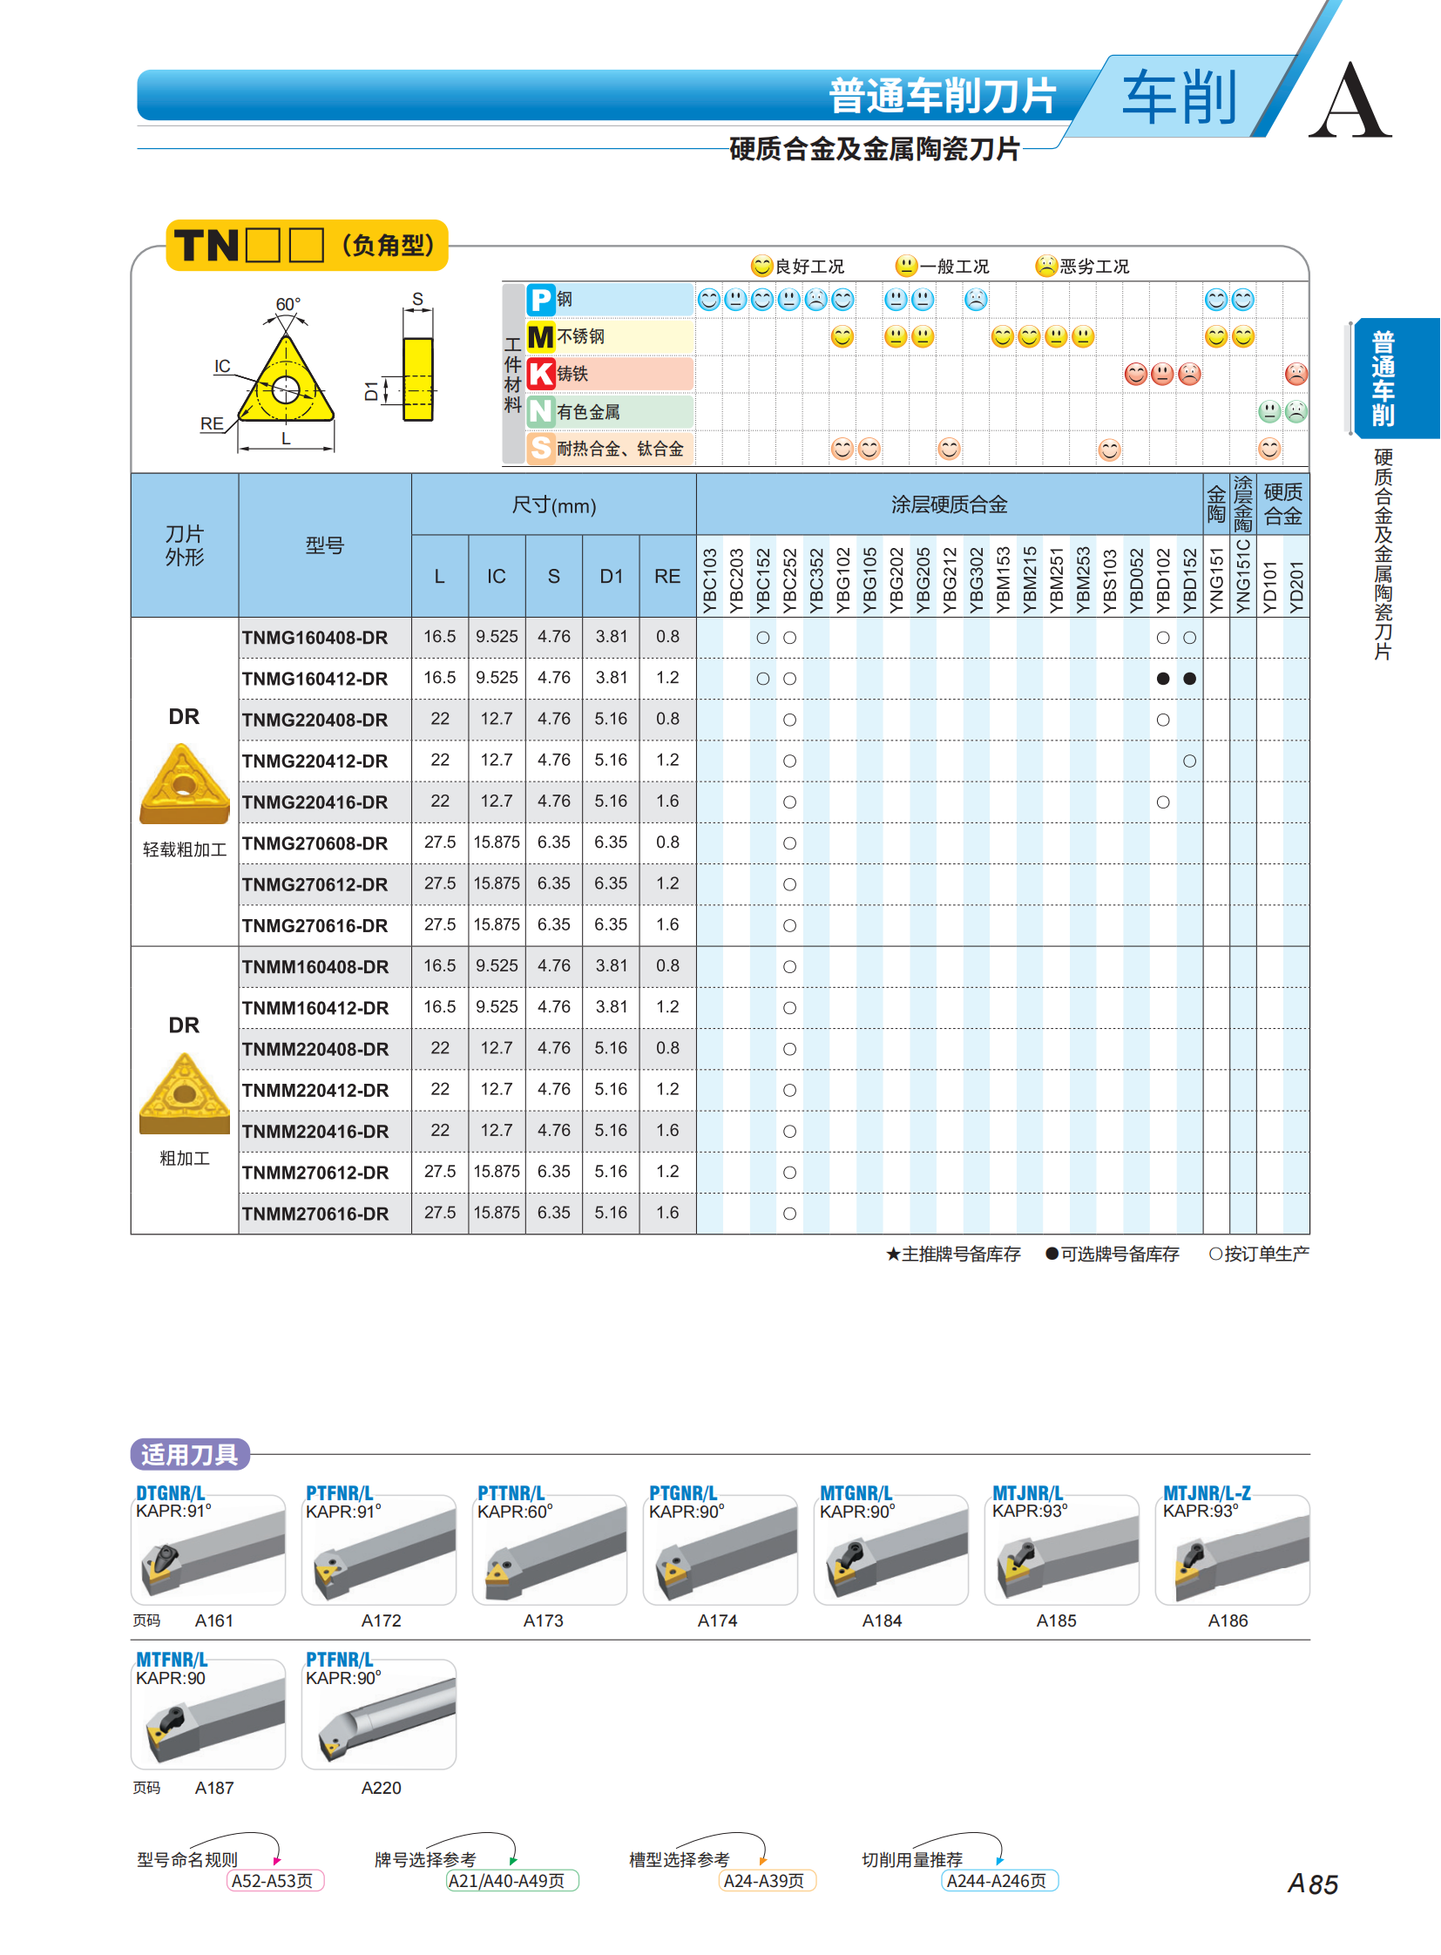
Task: Click the 刀片外形 column header
Action: click(x=184, y=545)
